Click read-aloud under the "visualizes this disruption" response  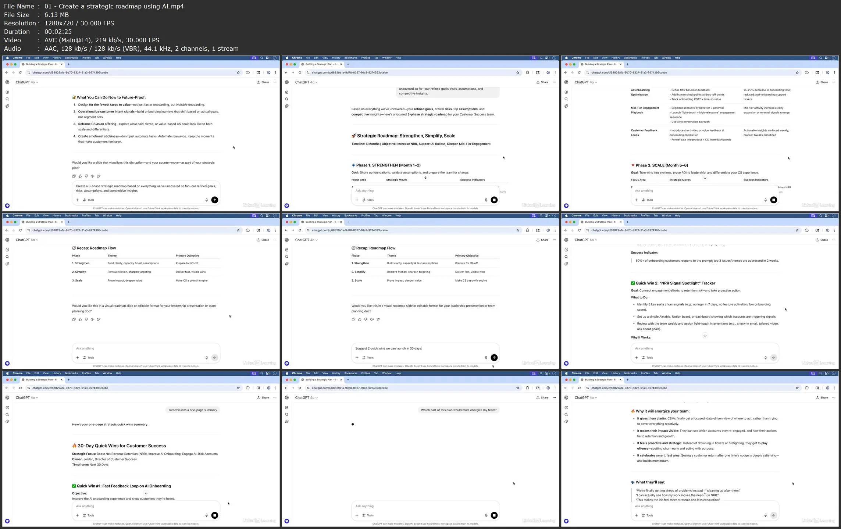click(x=93, y=176)
